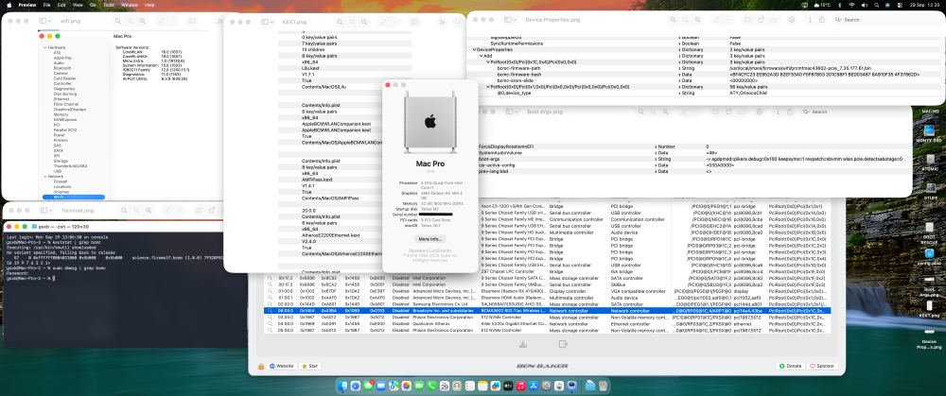Collapse the Network group in wifi.png image
Screen dimensions: 946x396
pyautogui.click(x=44, y=176)
